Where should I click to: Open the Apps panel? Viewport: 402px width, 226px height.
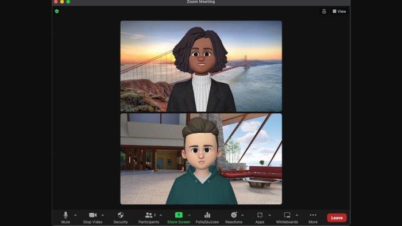[260, 217]
